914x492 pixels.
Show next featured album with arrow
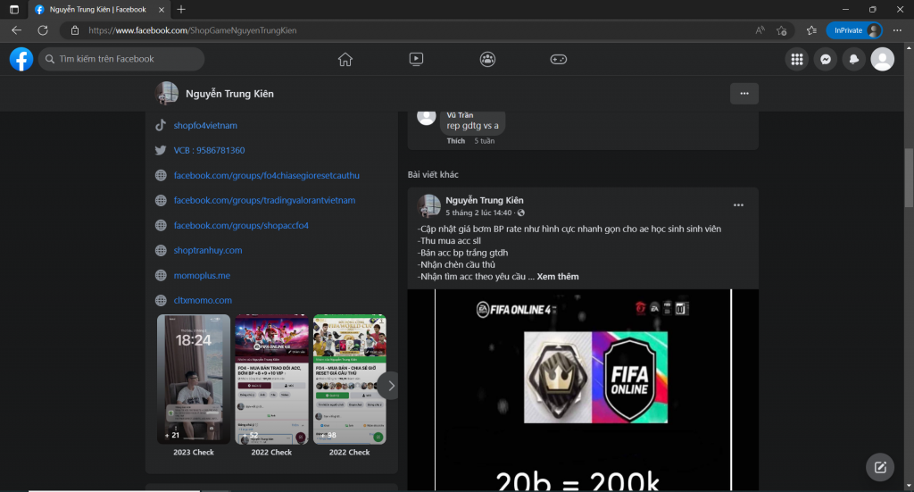click(x=390, y=386)
